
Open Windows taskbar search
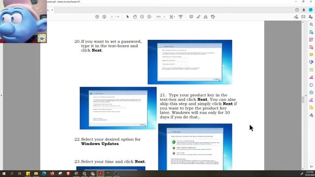(x=12, y=174)
